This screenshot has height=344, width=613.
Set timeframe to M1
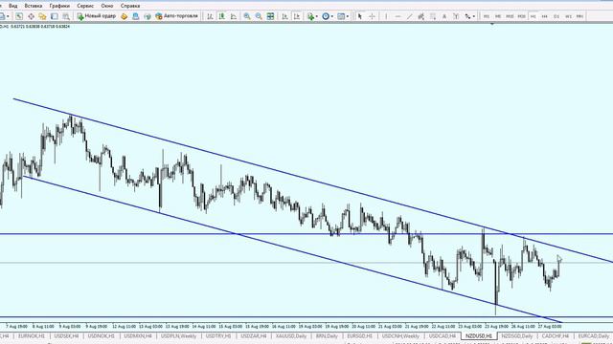487,16
